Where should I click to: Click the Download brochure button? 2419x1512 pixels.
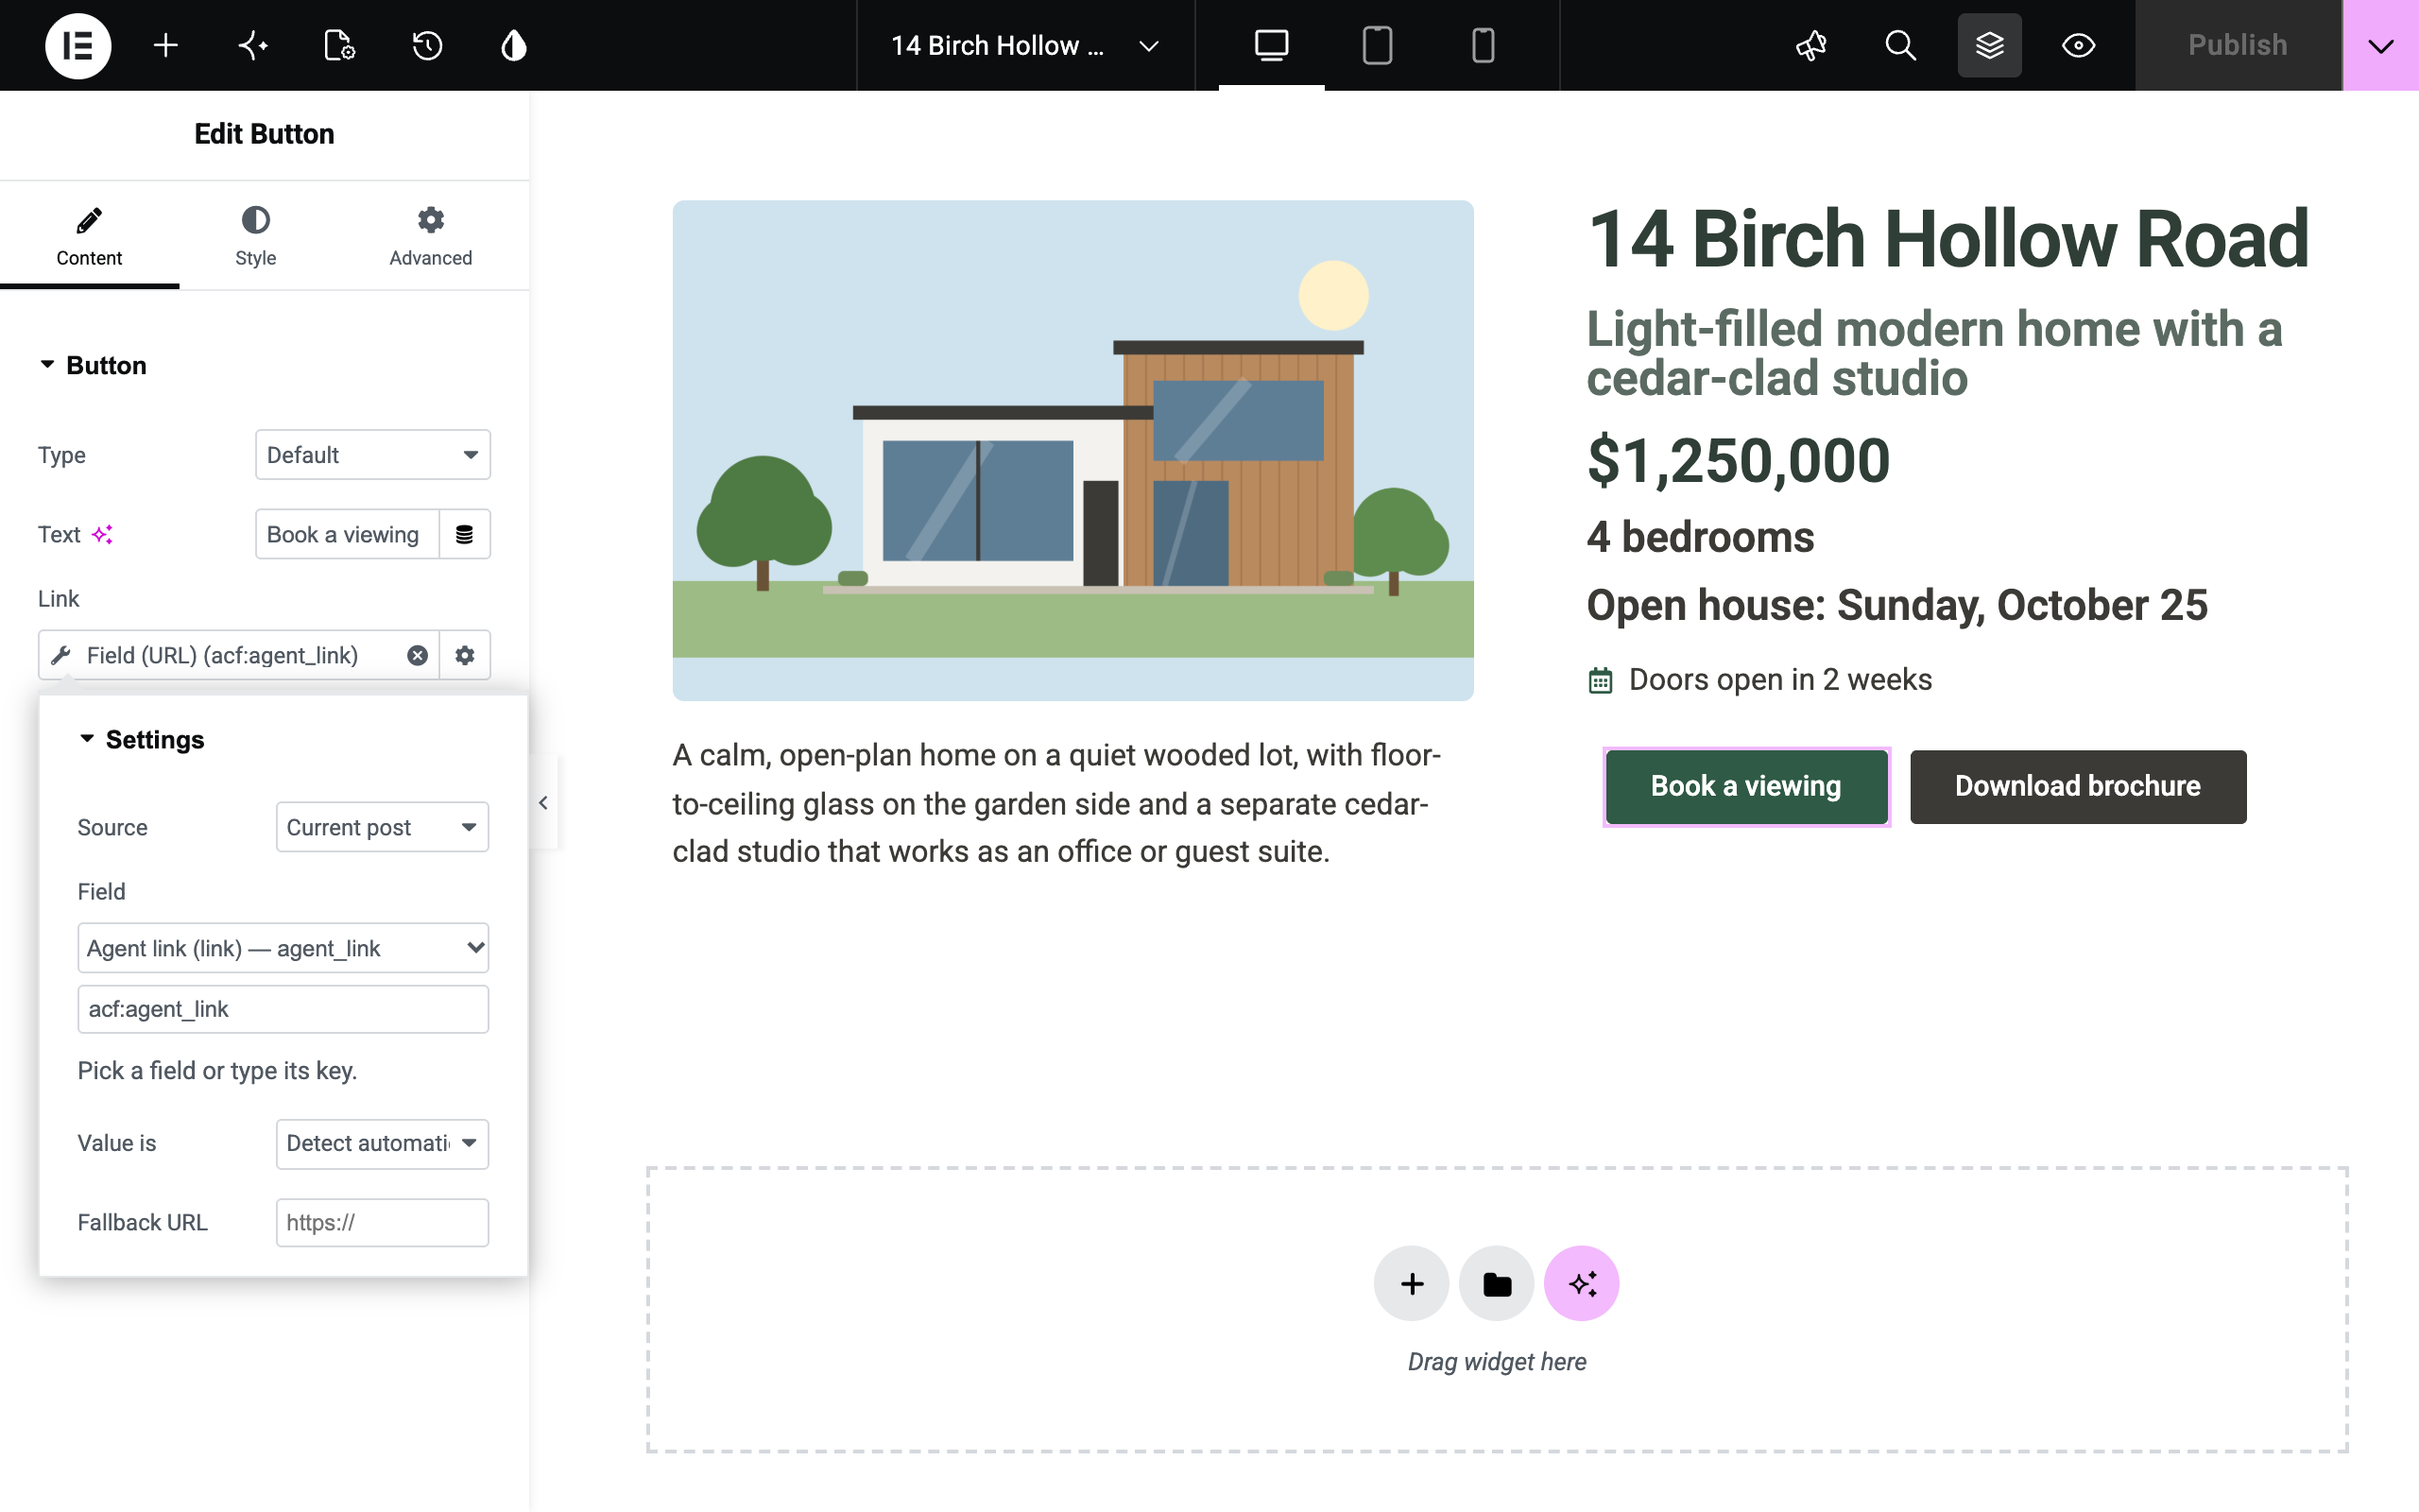[2078, 786]
